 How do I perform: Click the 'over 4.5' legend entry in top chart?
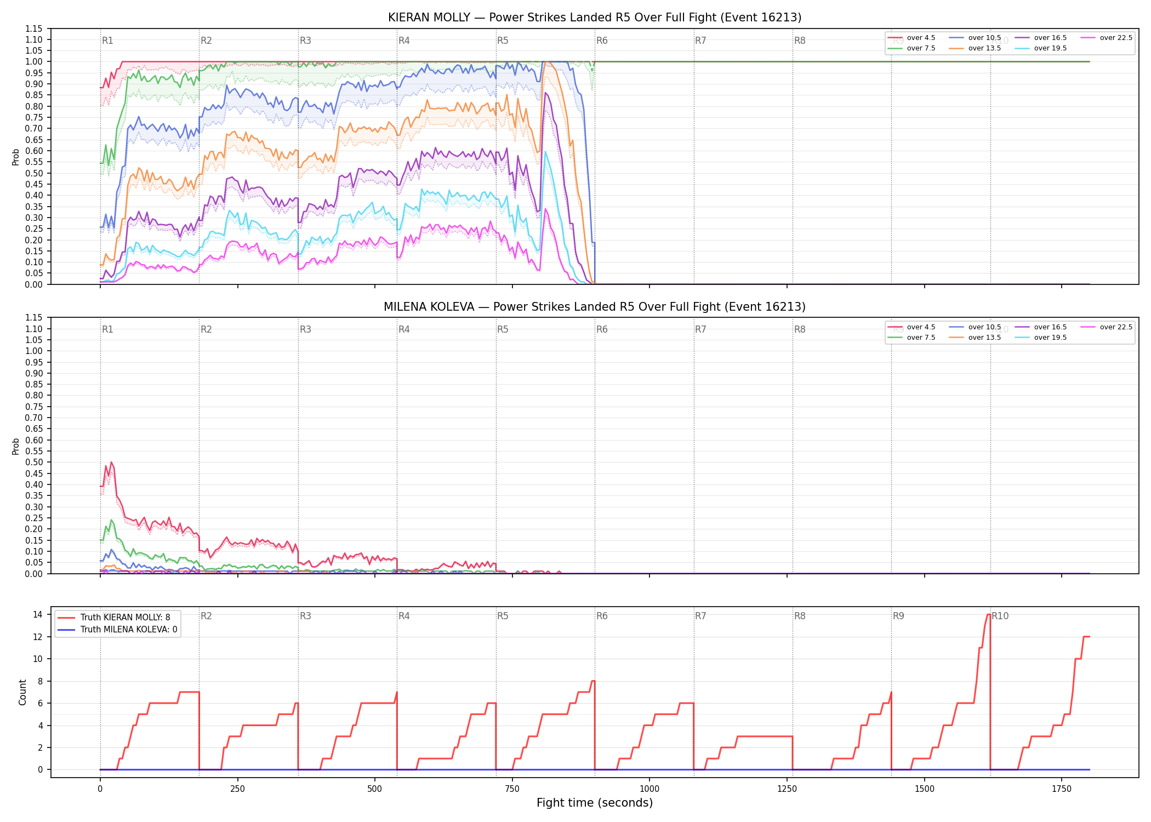[911, 38]
